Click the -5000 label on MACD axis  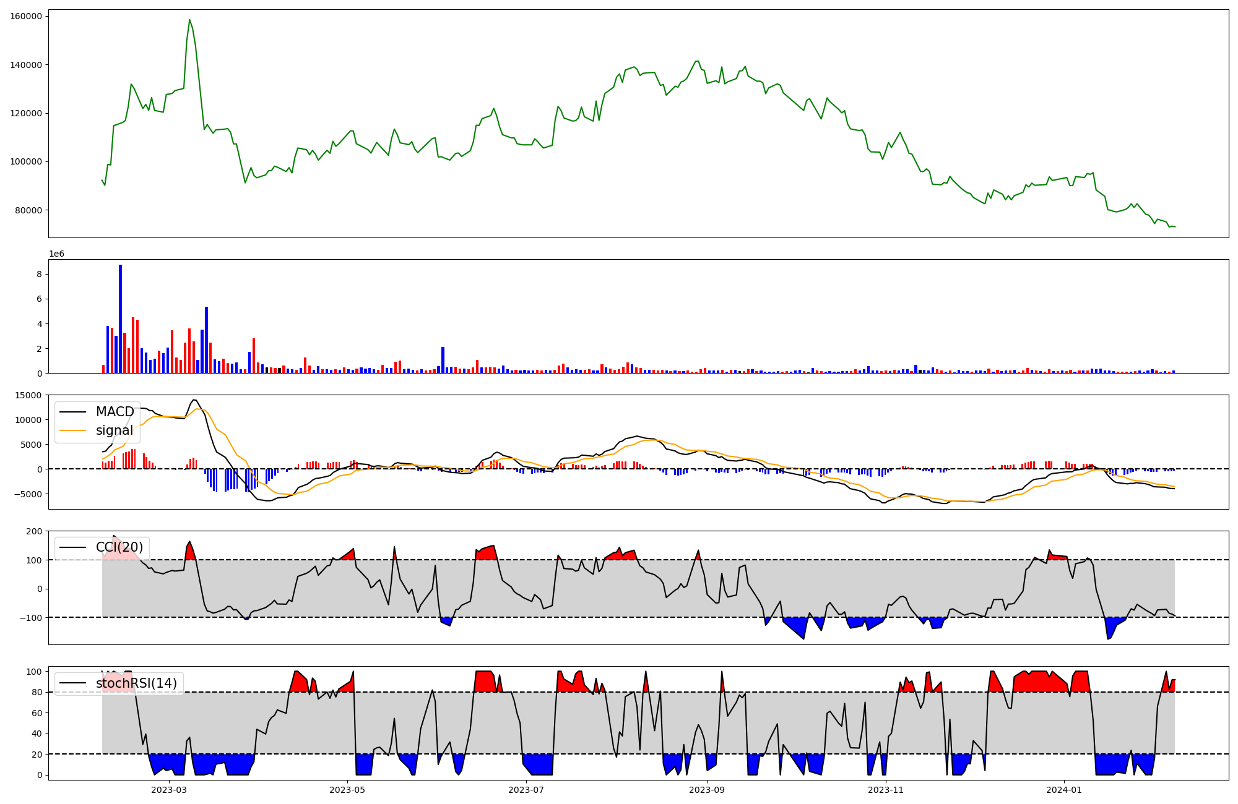(28, 494)
